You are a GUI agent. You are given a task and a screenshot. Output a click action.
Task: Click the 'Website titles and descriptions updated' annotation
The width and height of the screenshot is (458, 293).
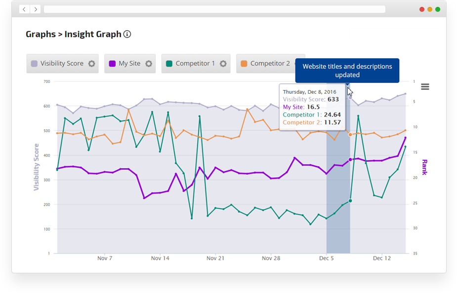point(347,71)
